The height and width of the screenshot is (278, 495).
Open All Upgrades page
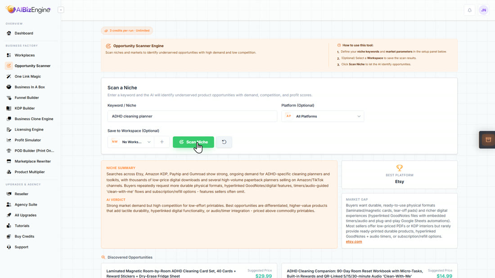pos(26,215)
